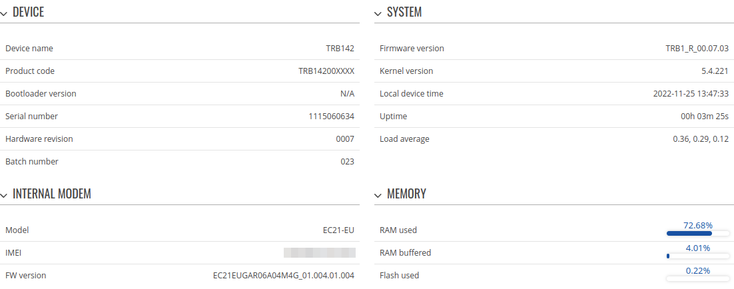The width and height of the screenshot is (734, 289).
Task: Collapse the SYSTEM section chevron
Action: coord(378,13)
